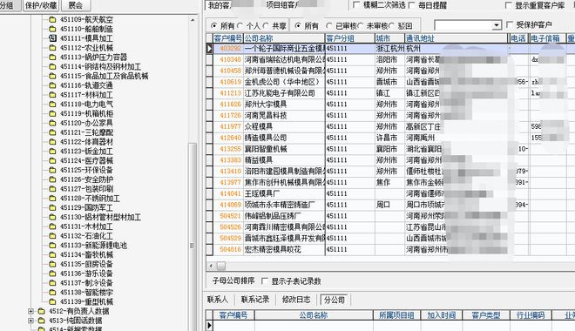Open the 联系人 tab
Viewport: 575px width, 331px height.
pos(218,300)
